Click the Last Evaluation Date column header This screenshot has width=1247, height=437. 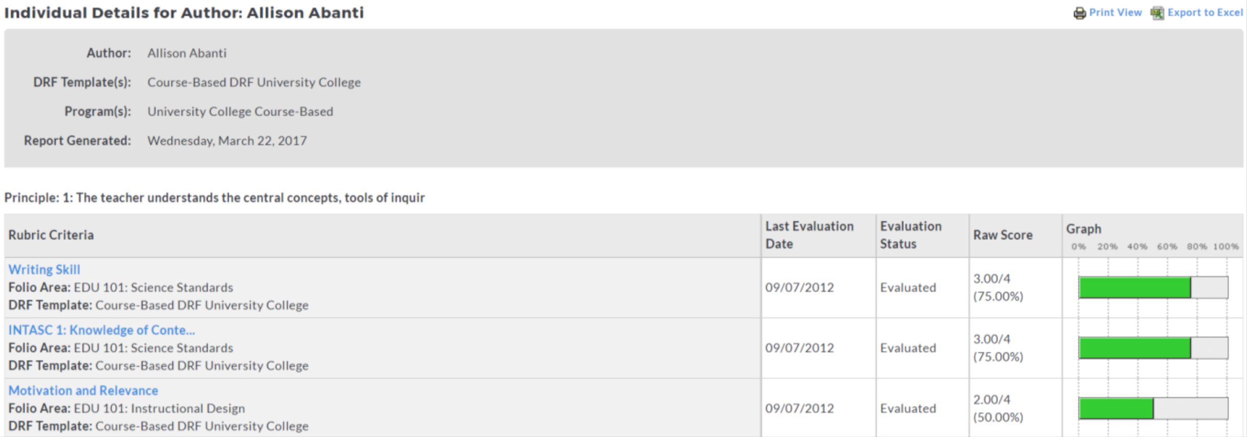click(x=810, y=235)
